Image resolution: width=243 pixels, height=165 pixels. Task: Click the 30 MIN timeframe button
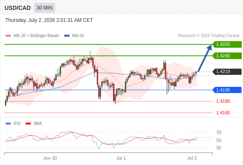point(44,8)
